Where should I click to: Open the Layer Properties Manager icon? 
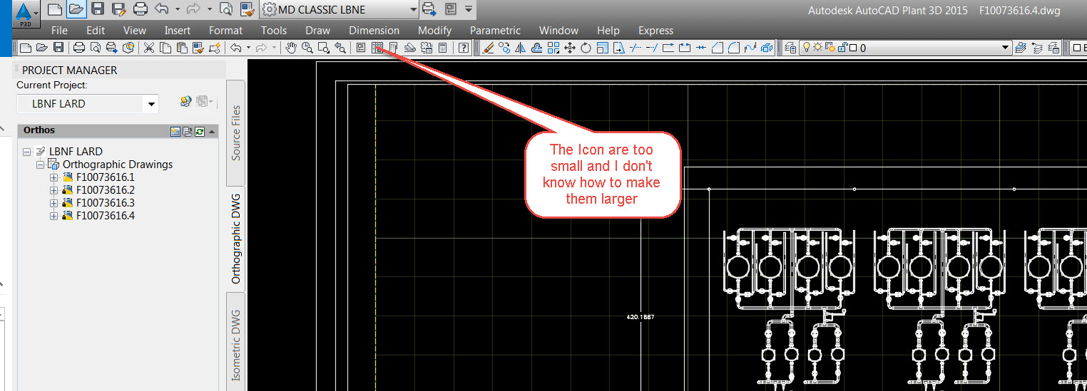tap(791, 48)
